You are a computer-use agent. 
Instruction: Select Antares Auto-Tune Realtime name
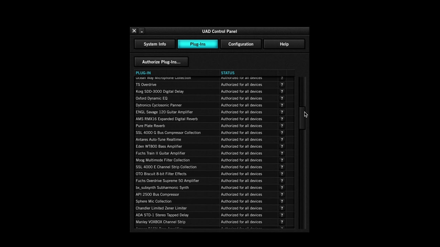pyautogui.click(x=158, y=140)
